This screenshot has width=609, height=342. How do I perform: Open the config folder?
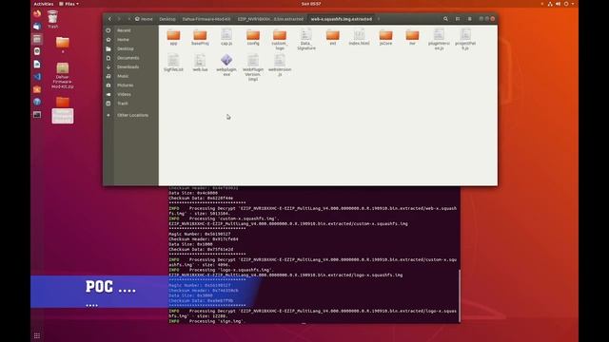(x=253, y=37)
